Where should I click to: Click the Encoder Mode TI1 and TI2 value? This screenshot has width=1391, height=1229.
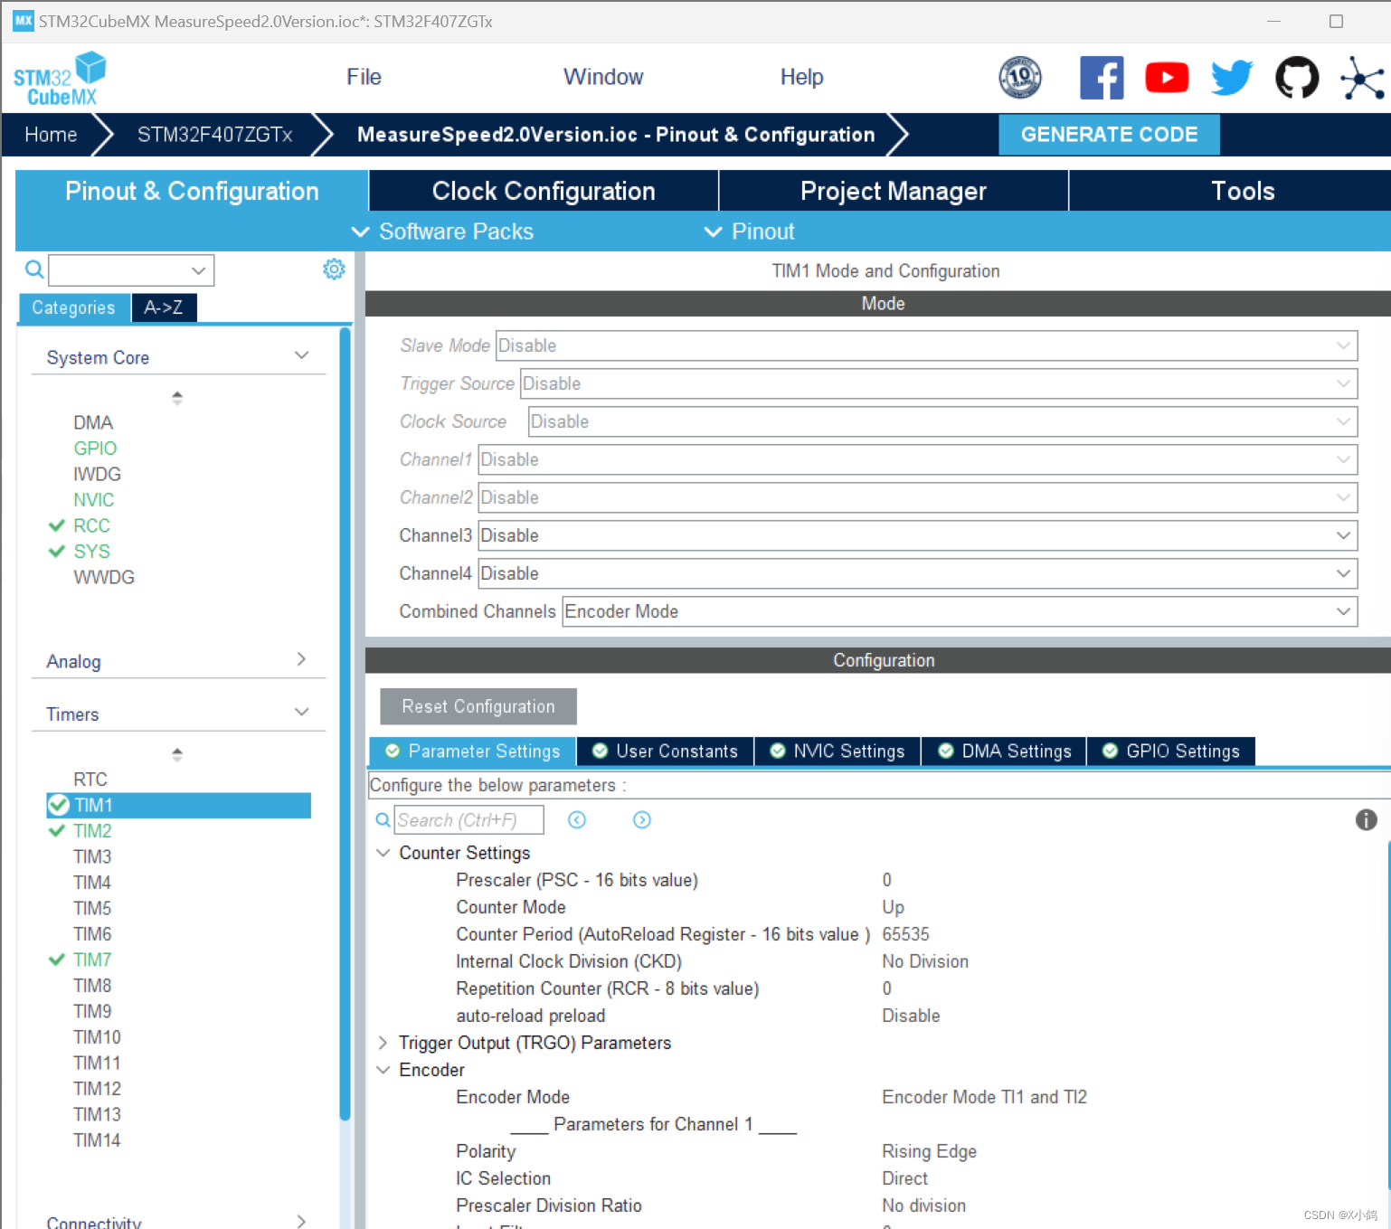[984, 1097]
